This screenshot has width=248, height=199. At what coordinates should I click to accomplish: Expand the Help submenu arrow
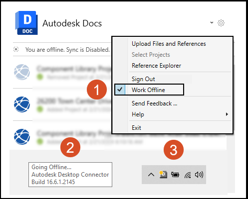tap(227, 114)
